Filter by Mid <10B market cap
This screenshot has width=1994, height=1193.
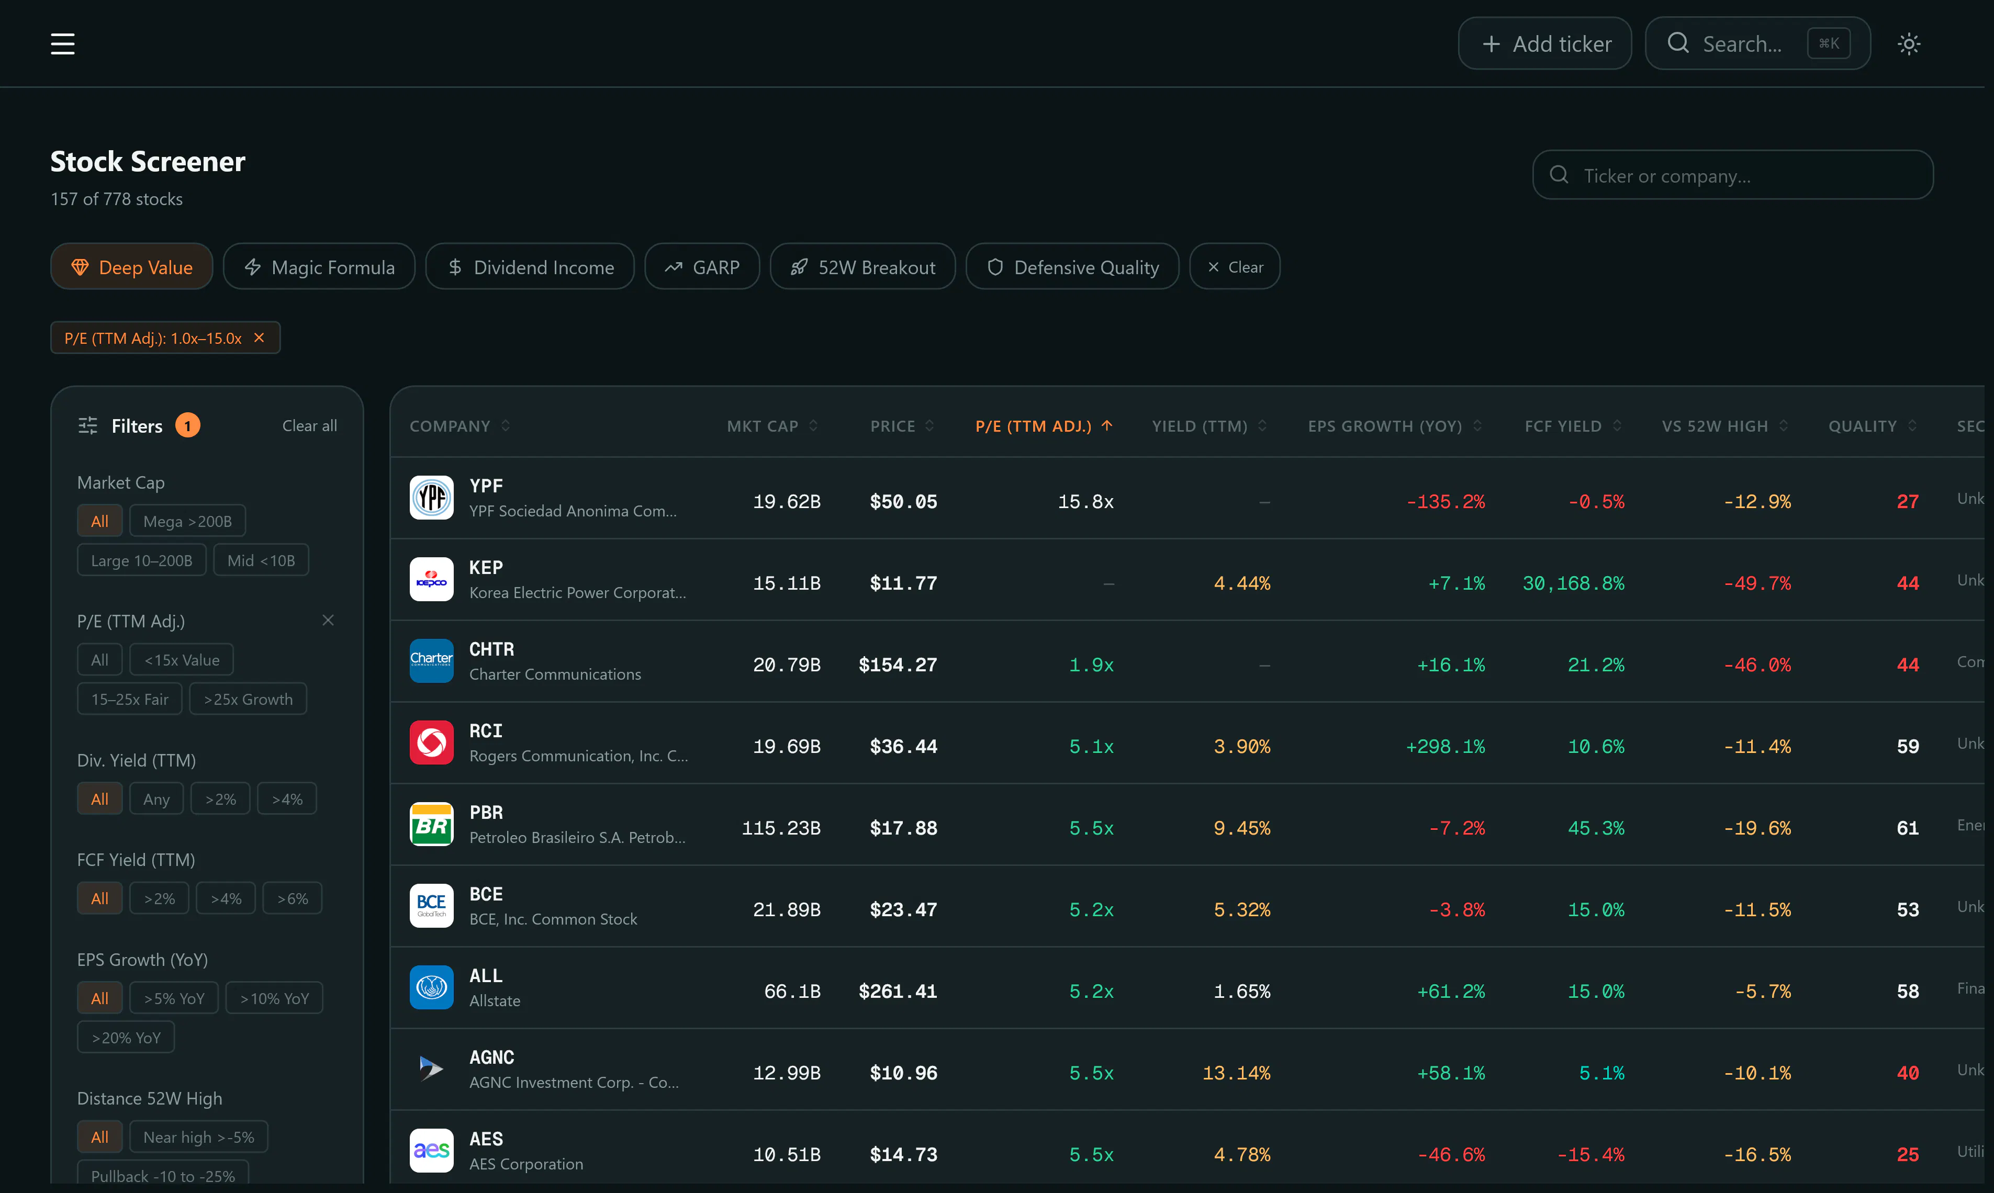261,560
